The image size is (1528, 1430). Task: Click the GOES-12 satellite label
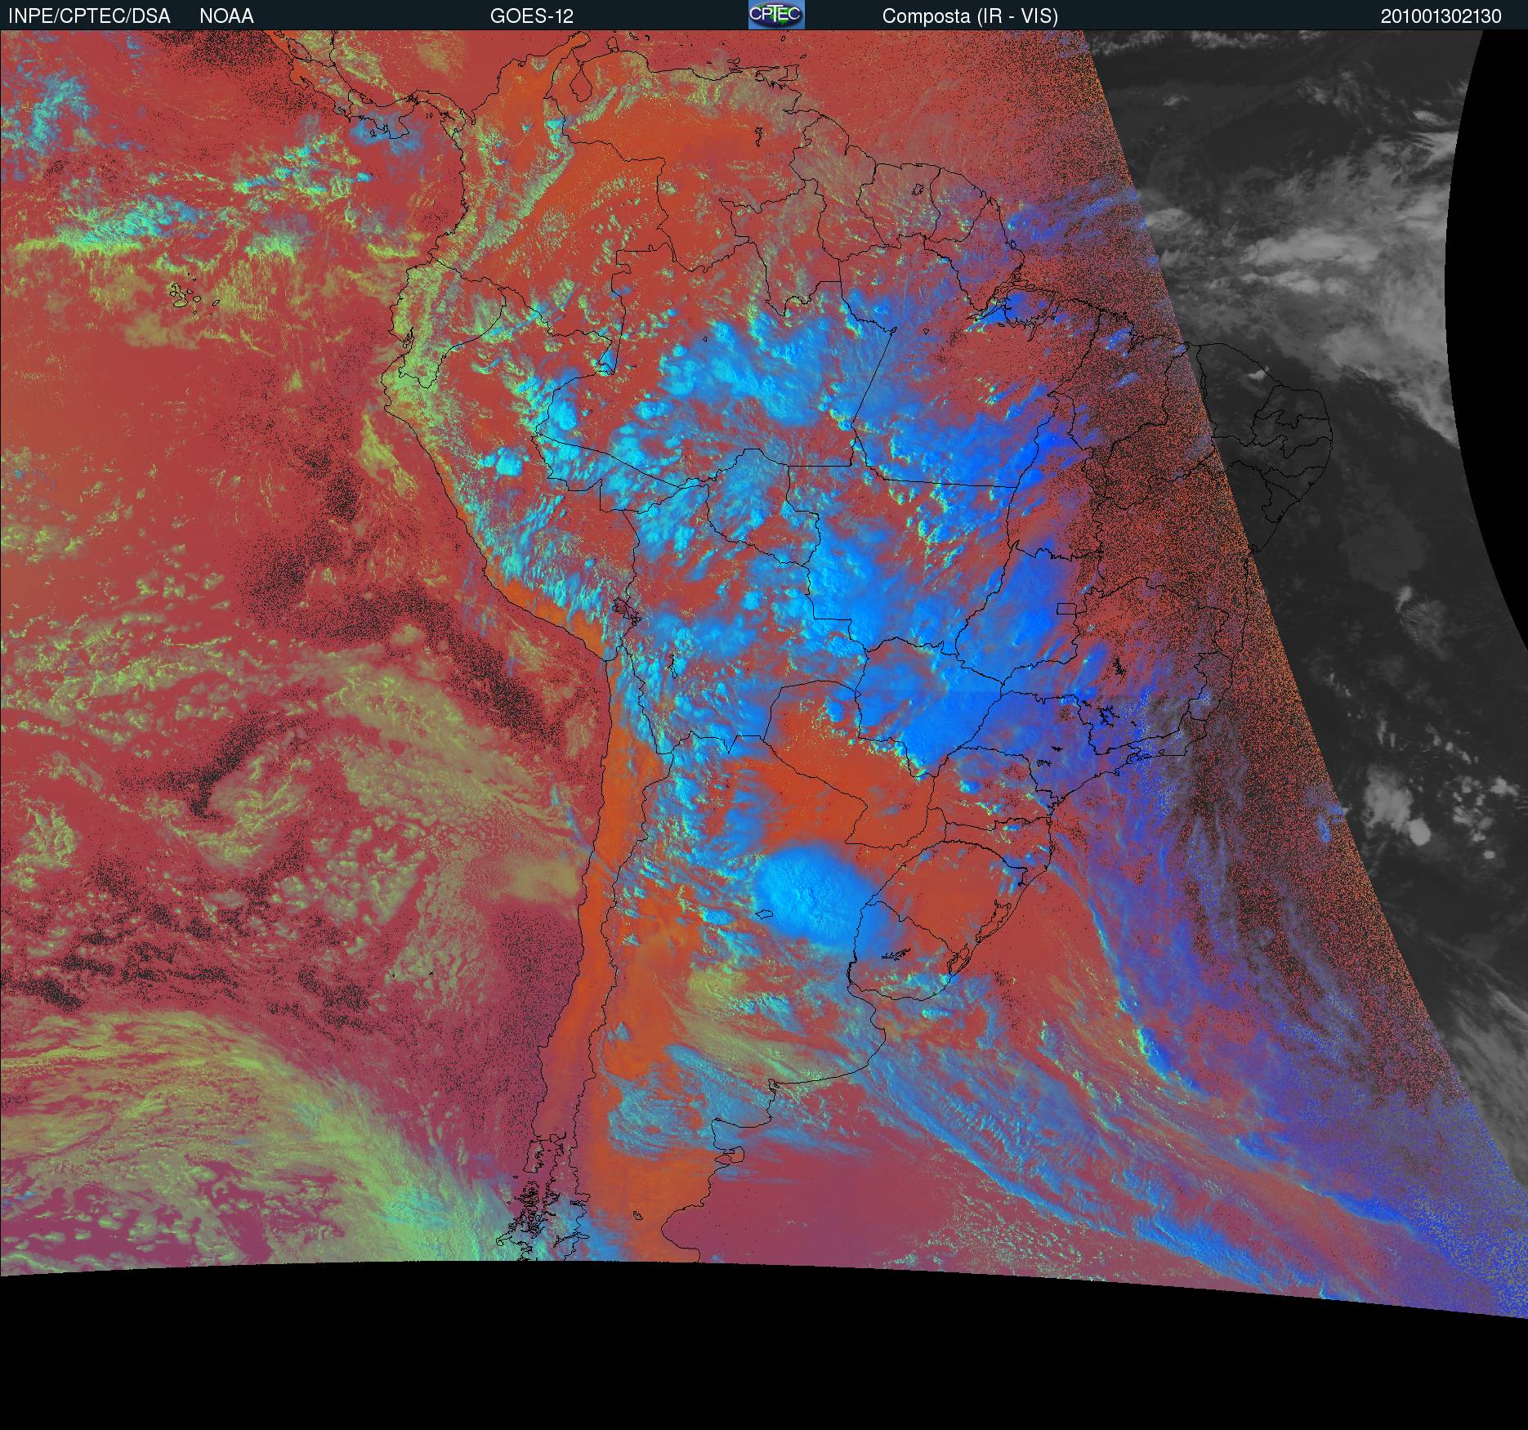[x=532, y=16]
